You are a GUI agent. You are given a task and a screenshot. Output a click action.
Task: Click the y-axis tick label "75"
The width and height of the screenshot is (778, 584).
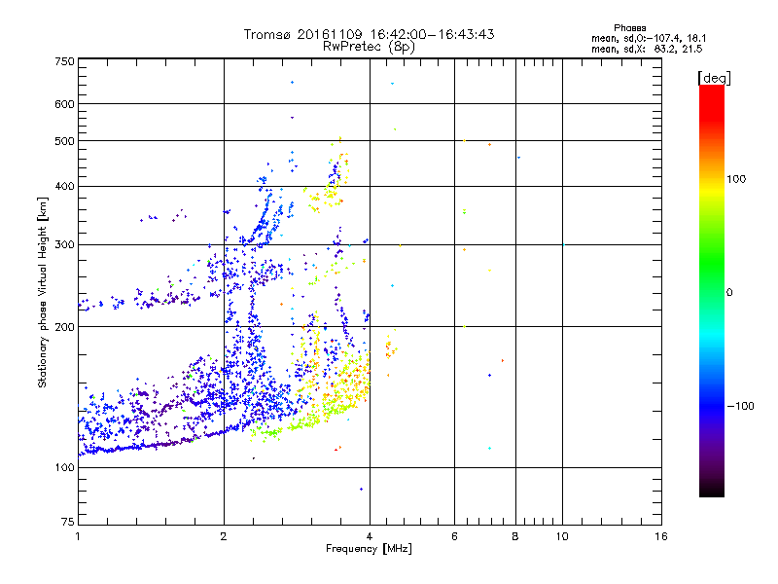(68, 522)
